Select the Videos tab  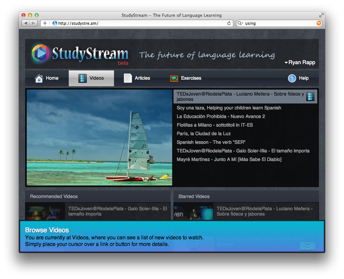[x=91, y=78]
